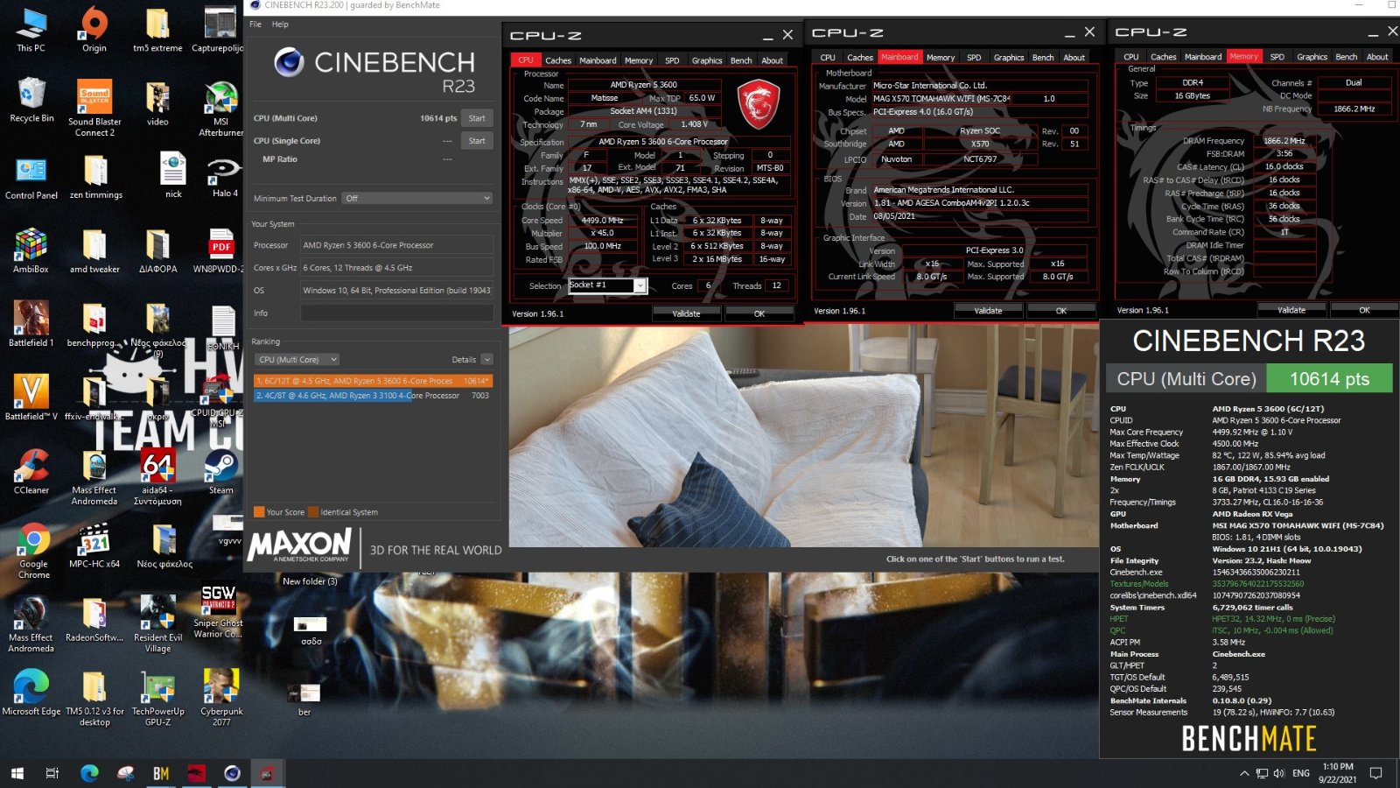Launch Battlefield 1 desktop shortcut
The width and height of the screenshot is (1400, 788).
[31, 325]
